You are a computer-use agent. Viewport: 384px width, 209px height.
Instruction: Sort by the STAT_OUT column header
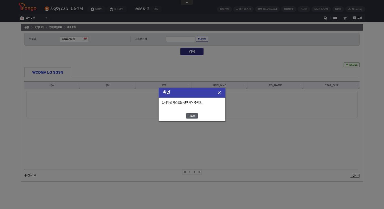331,85
